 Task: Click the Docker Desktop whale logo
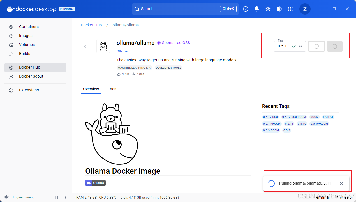point(10,9)
